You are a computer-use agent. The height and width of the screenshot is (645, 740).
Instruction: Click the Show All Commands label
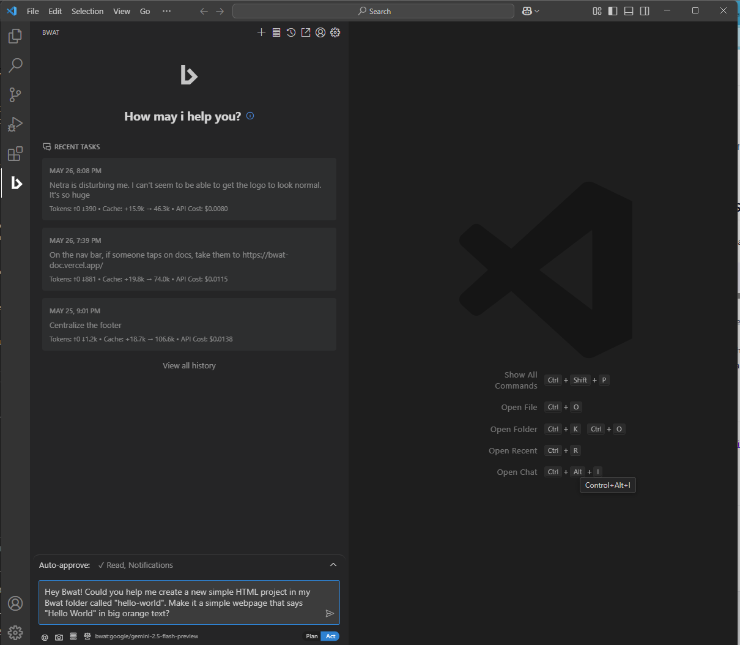516,380
